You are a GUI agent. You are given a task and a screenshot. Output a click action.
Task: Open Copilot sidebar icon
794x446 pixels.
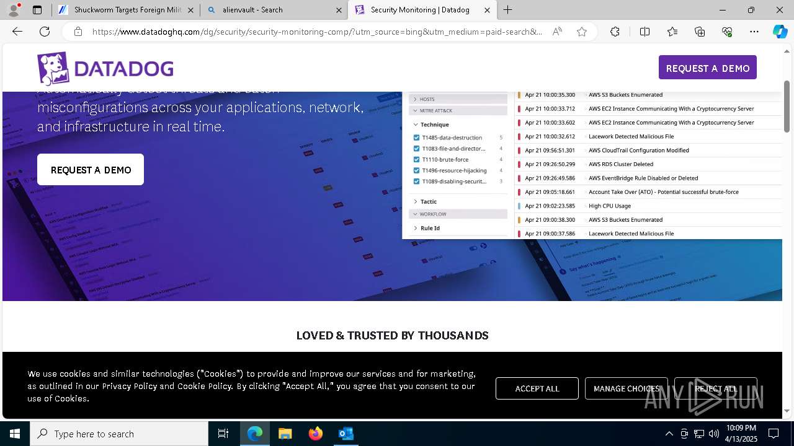point(780,32)
